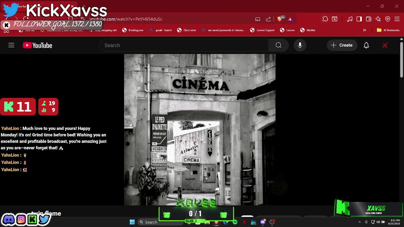Open the Brave main menu

397,19
